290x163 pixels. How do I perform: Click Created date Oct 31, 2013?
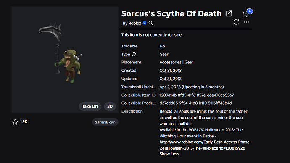pos(170,71)
